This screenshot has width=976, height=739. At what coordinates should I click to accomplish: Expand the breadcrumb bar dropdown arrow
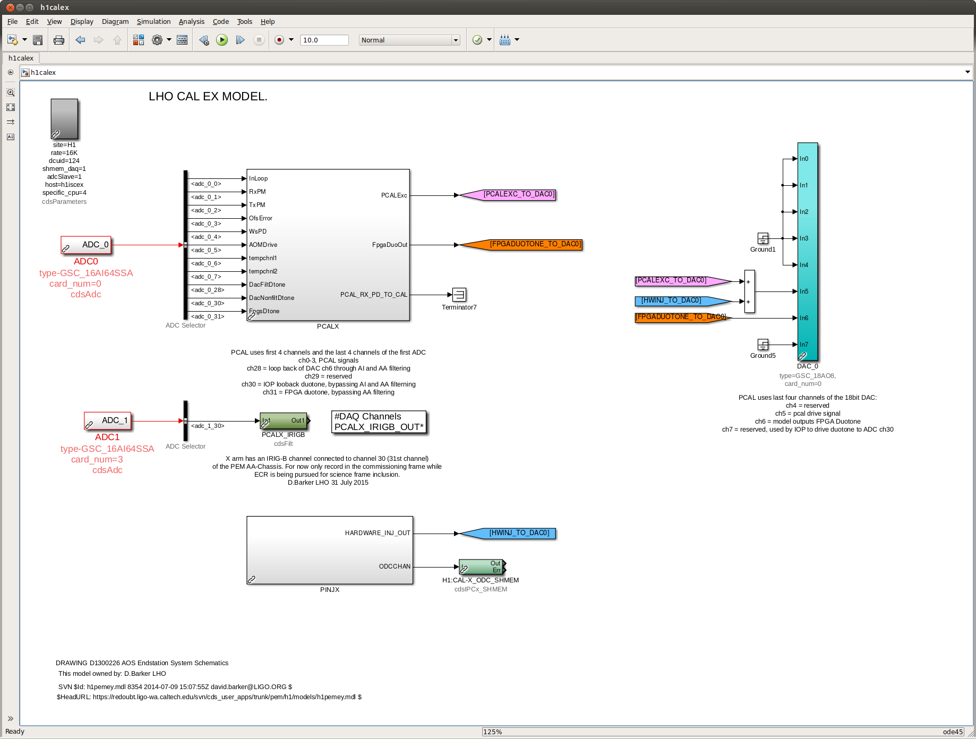[x=968, y=72]
